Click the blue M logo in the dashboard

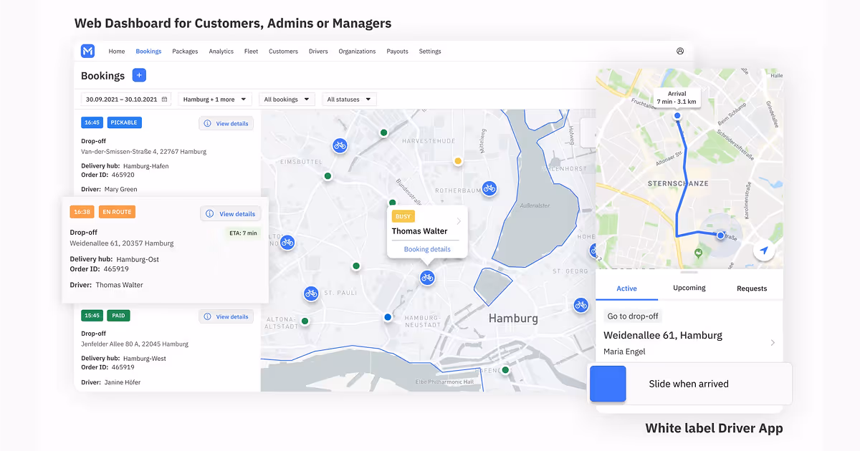87,51
